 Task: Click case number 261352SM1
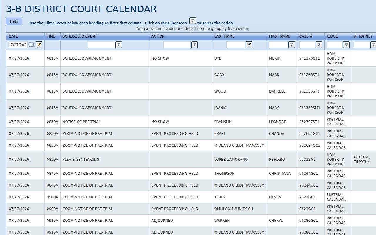click(310, 108)
